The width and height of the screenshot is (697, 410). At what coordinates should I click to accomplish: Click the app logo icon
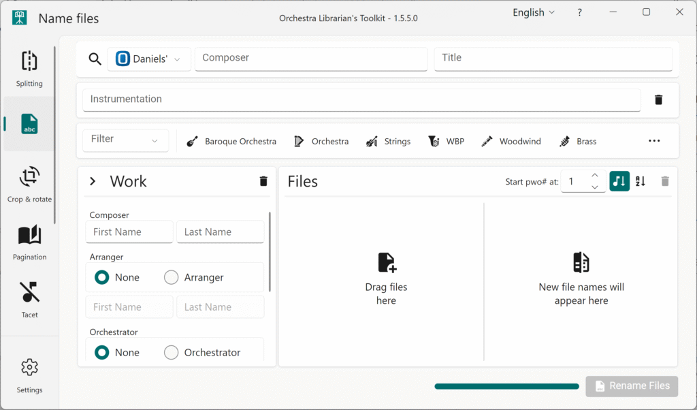(x=19, y=18)
